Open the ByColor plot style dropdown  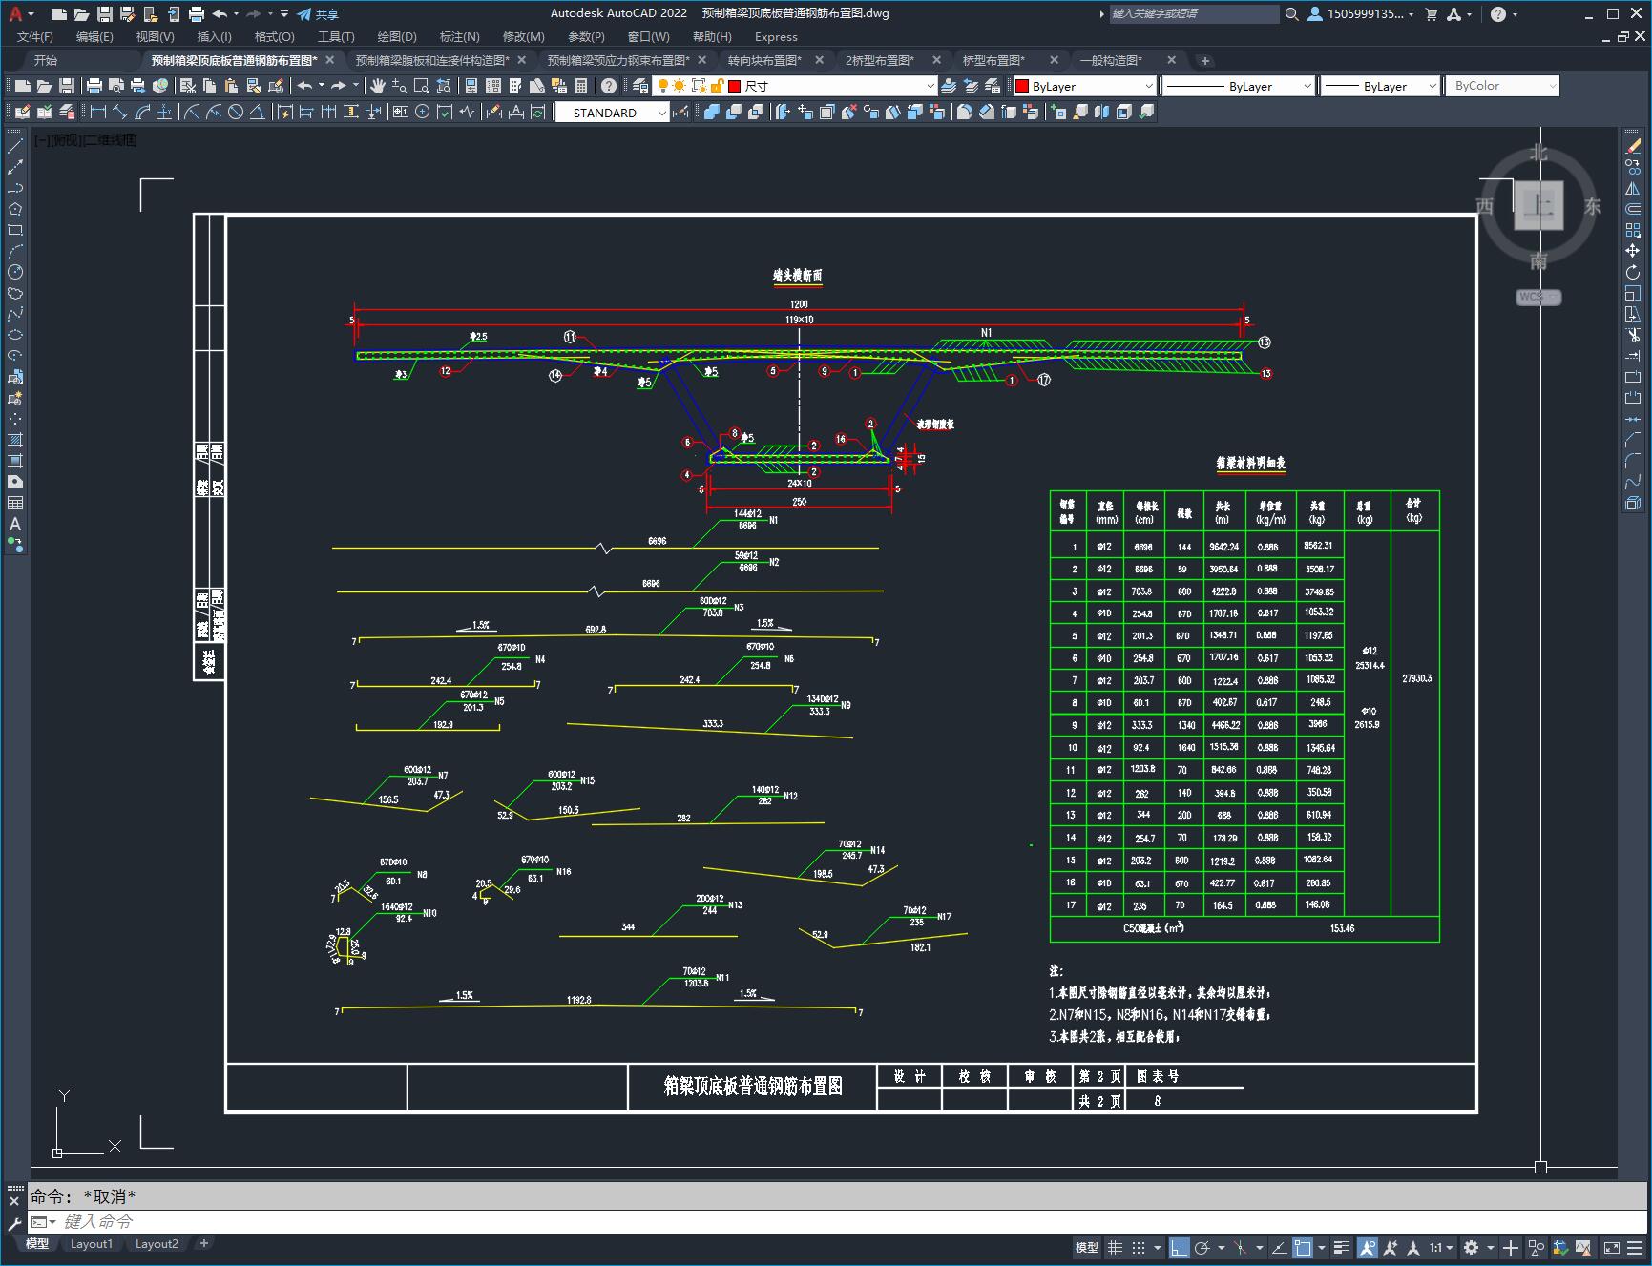point(1502,86)
